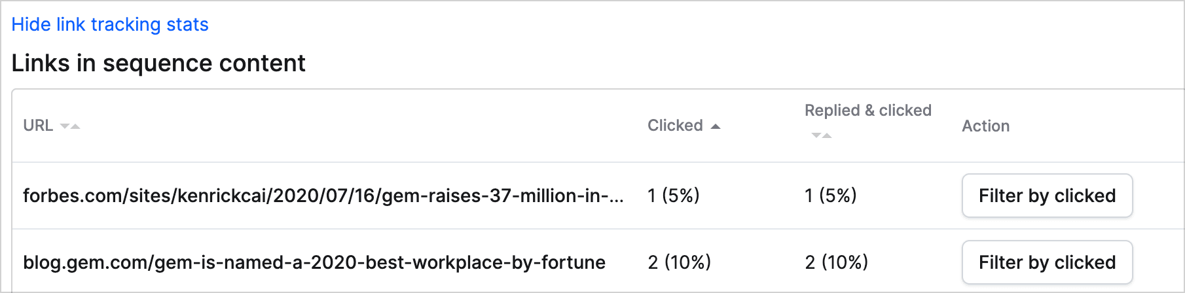Viewport: 1185px width, 293px height.
Task: Sort table by URL header label
Action: [38, 126]
